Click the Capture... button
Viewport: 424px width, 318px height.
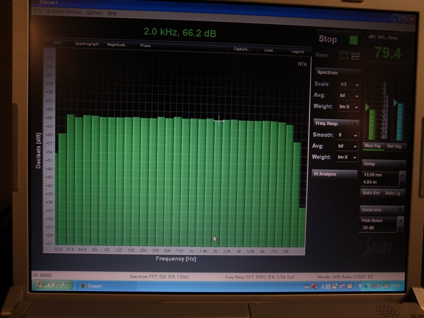[x=242, y=50]
